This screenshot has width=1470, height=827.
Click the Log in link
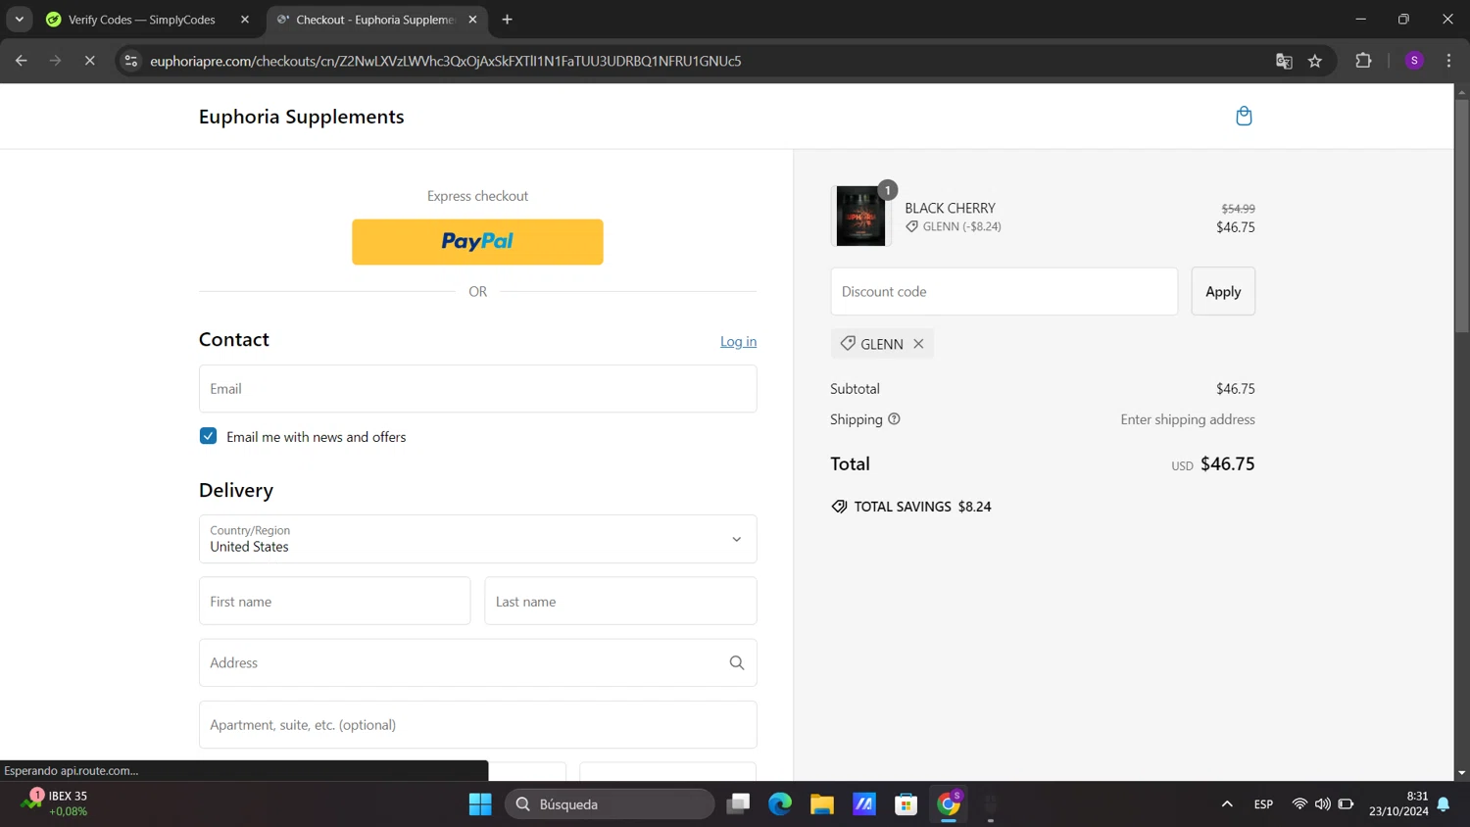(738, 342)
